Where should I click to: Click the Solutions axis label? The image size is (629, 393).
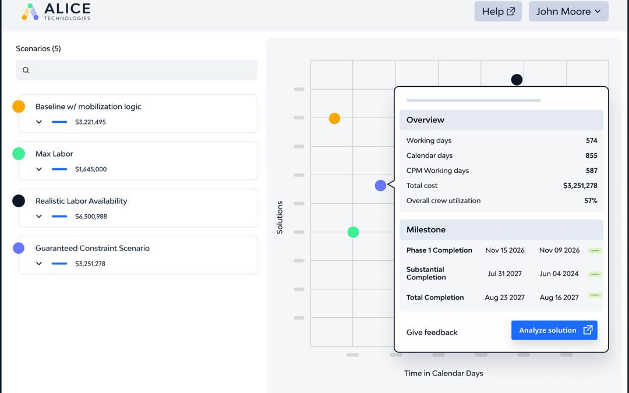pos(280,217)
